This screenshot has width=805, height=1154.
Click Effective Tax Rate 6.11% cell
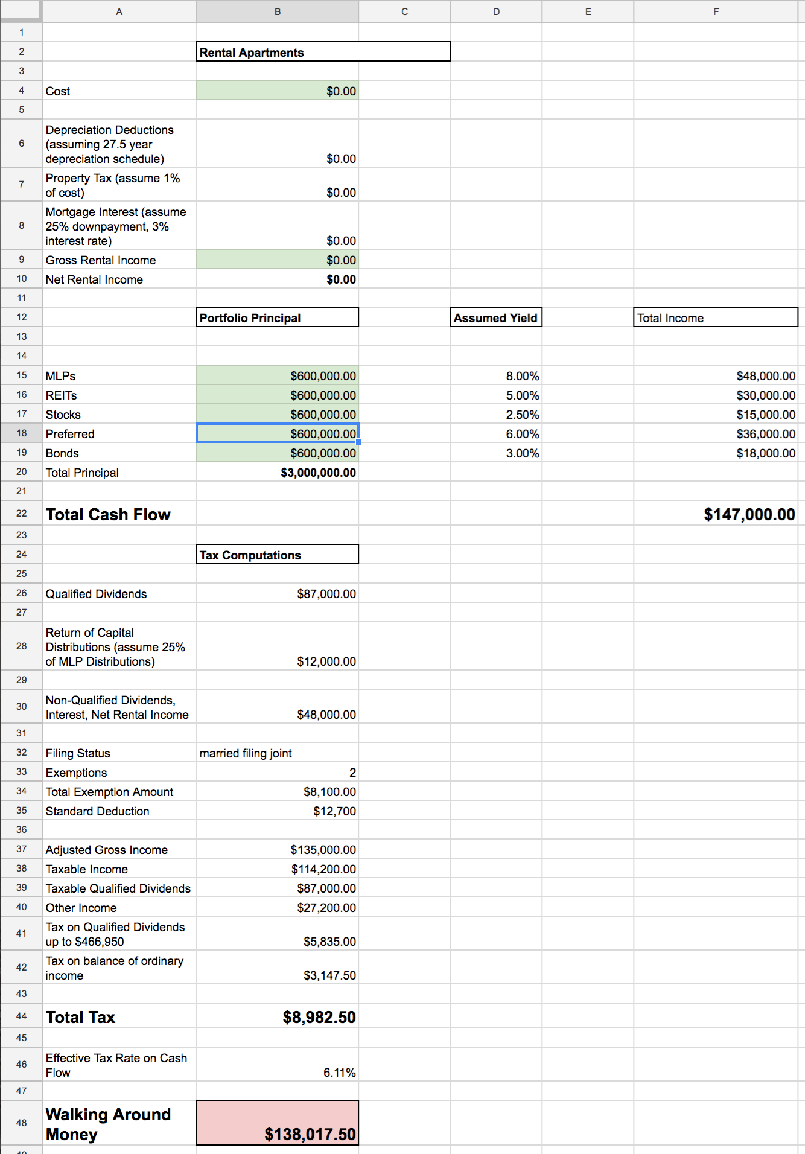278,1065
